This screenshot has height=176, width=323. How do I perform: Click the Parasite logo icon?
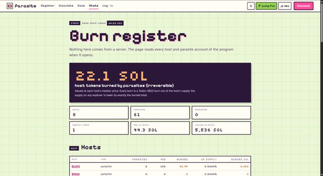[9, 6]
